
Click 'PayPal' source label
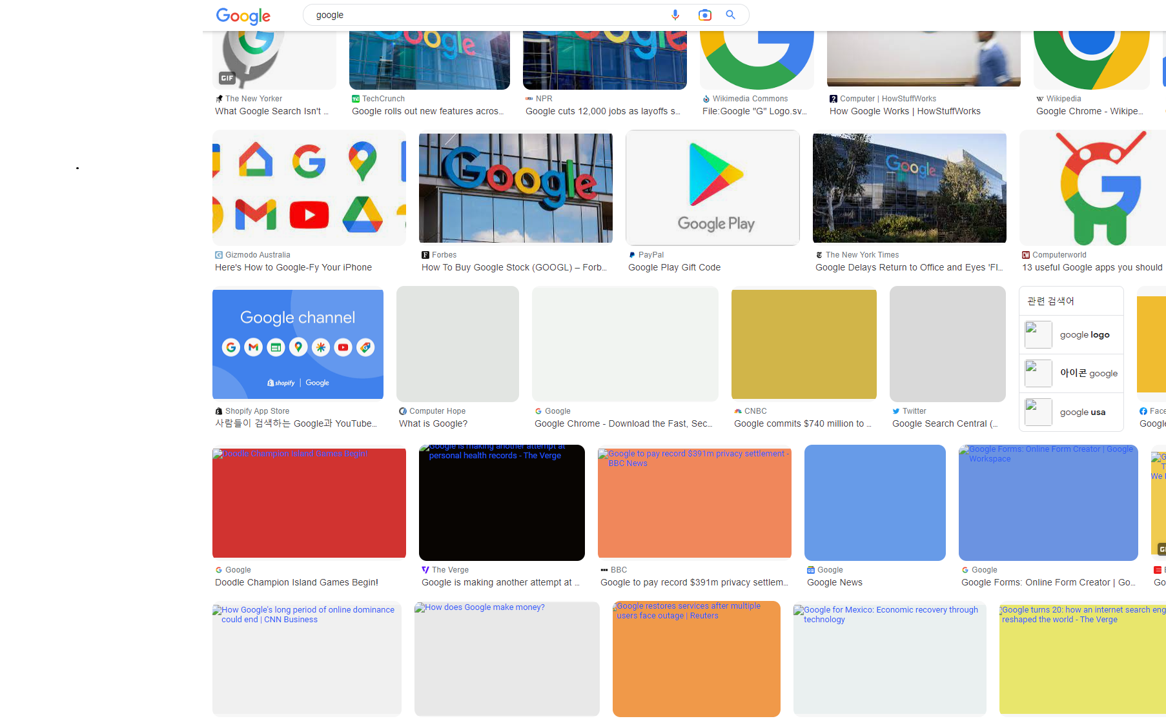651,255
